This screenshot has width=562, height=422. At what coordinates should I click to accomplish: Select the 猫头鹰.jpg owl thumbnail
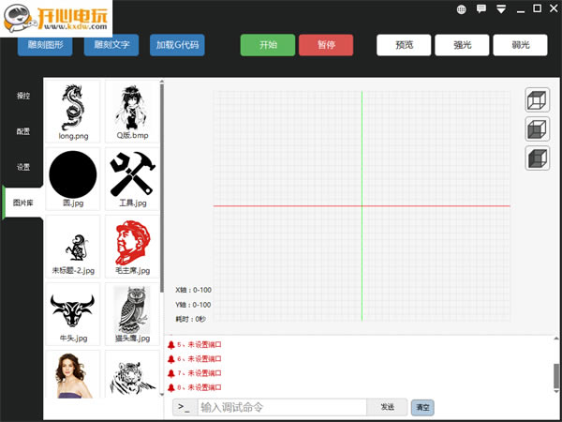(x=132, y=314)
